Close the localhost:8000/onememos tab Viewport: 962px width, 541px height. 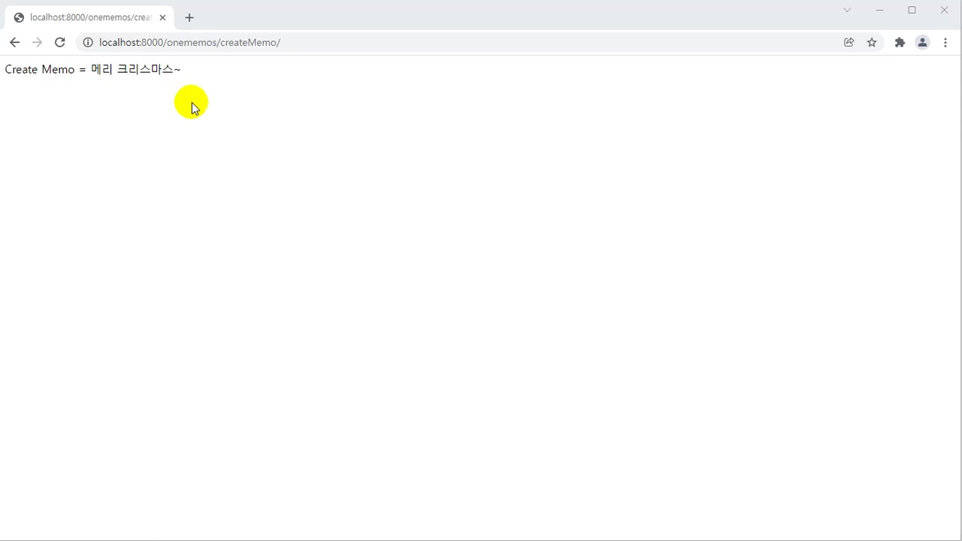point(162,17)
